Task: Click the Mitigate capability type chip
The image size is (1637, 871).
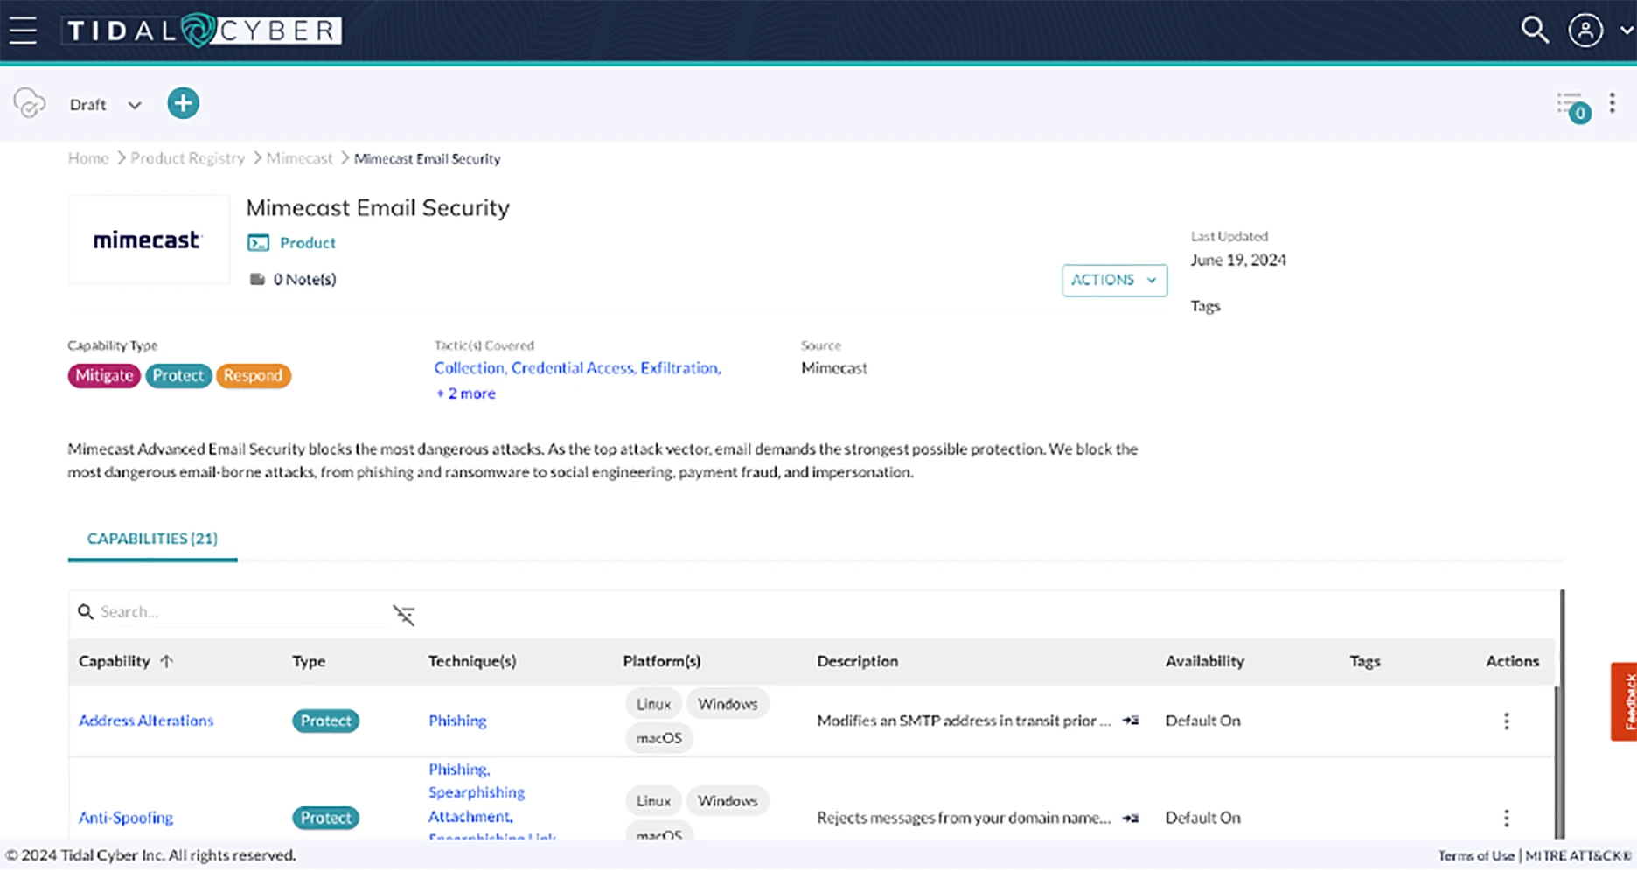Action: point(104,375)
